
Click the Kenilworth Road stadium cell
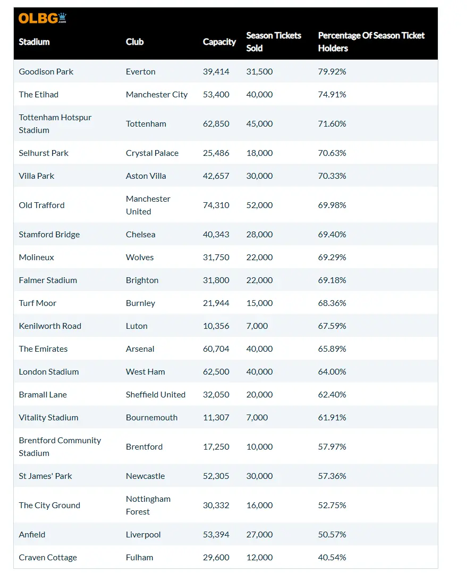pos(50,326)
